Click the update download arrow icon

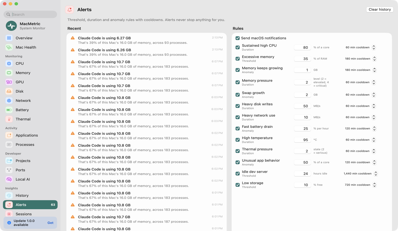pos(9,223)
